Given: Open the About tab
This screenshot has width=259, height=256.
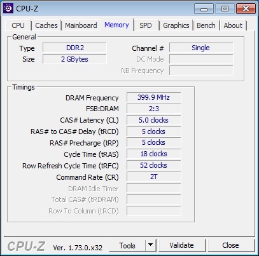Looking at the screenshot, I should 233,25.
